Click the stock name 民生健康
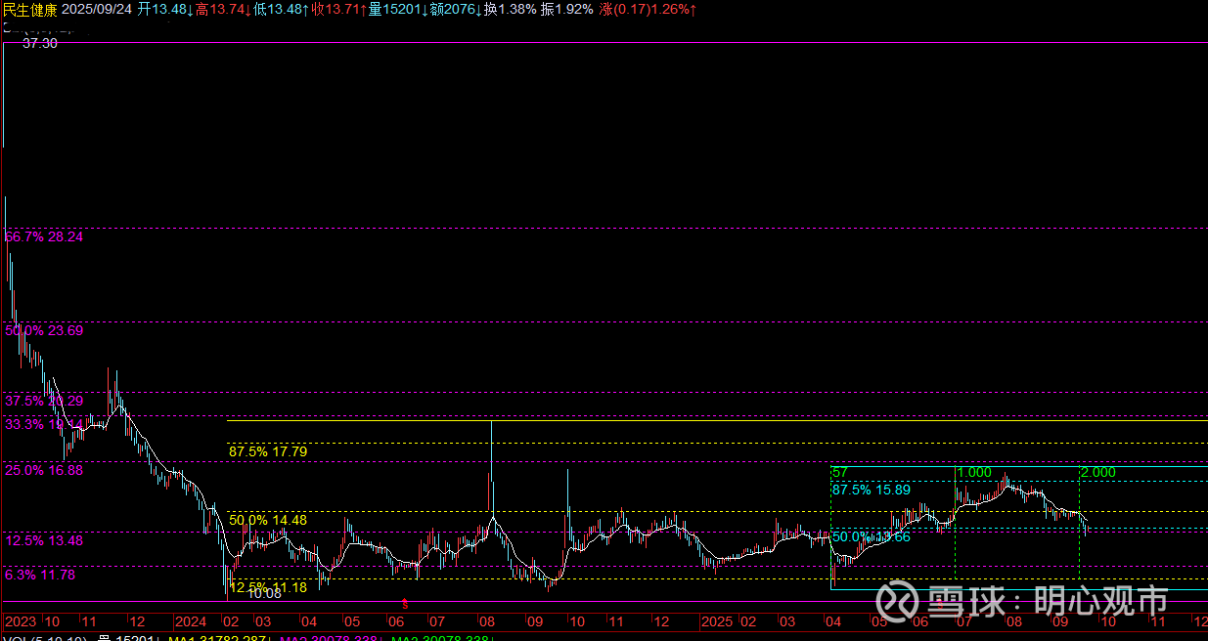Viewport: 1208px width, 641px height. click(x=30, y=9)
